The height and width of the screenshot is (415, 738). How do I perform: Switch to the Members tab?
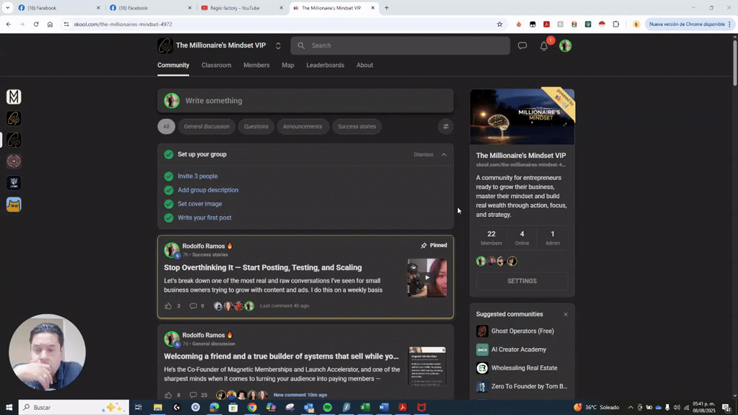pyautogui.click(x=257, y=66)
